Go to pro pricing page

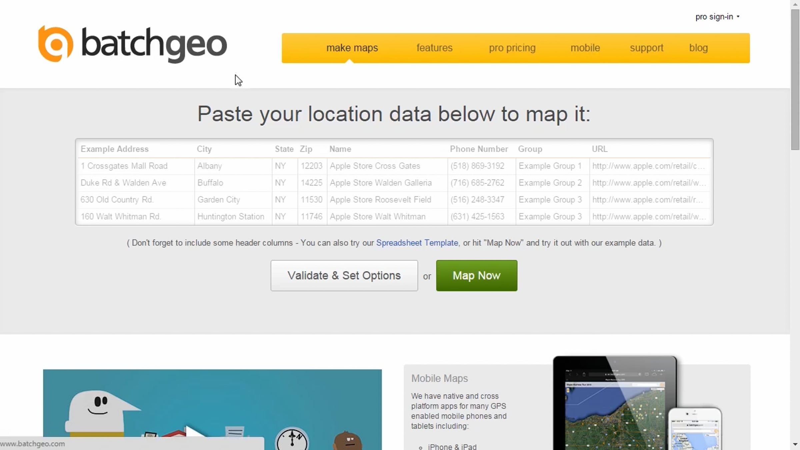coord(512,48)
